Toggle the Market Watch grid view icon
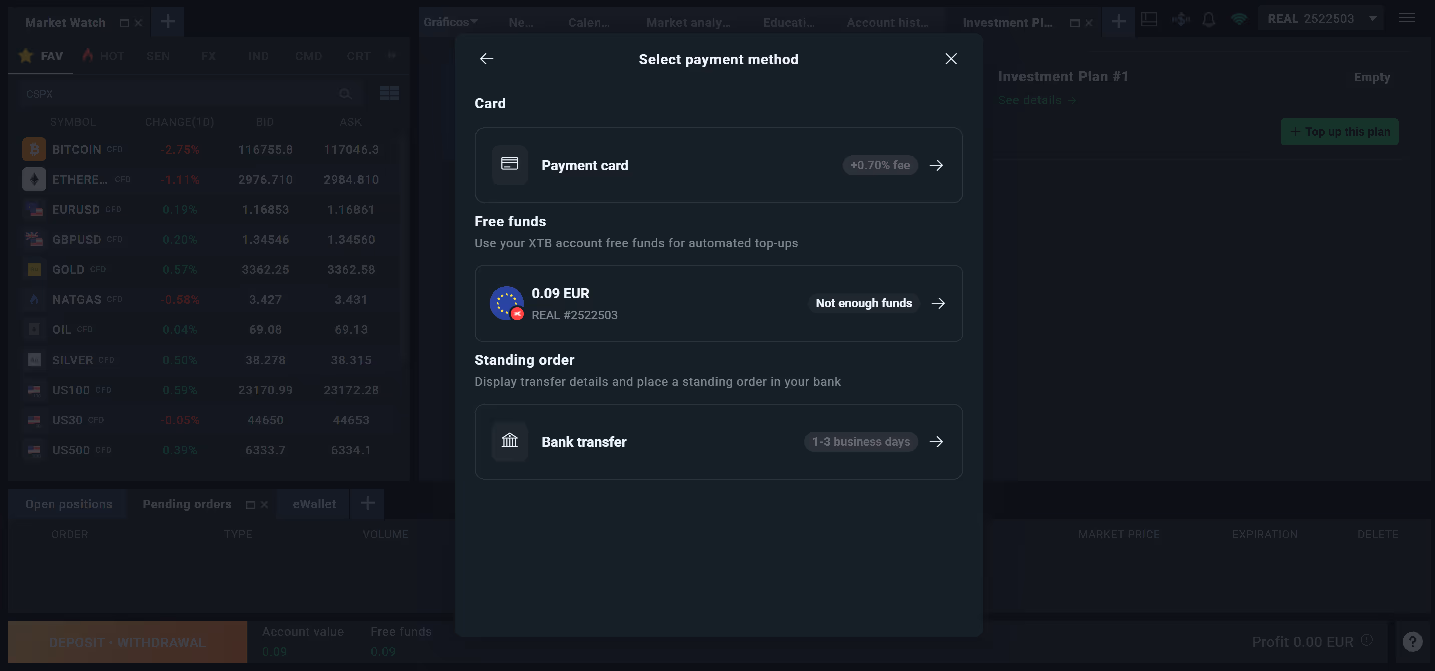The image size is (1435, 671). click(x=388, y=93)
